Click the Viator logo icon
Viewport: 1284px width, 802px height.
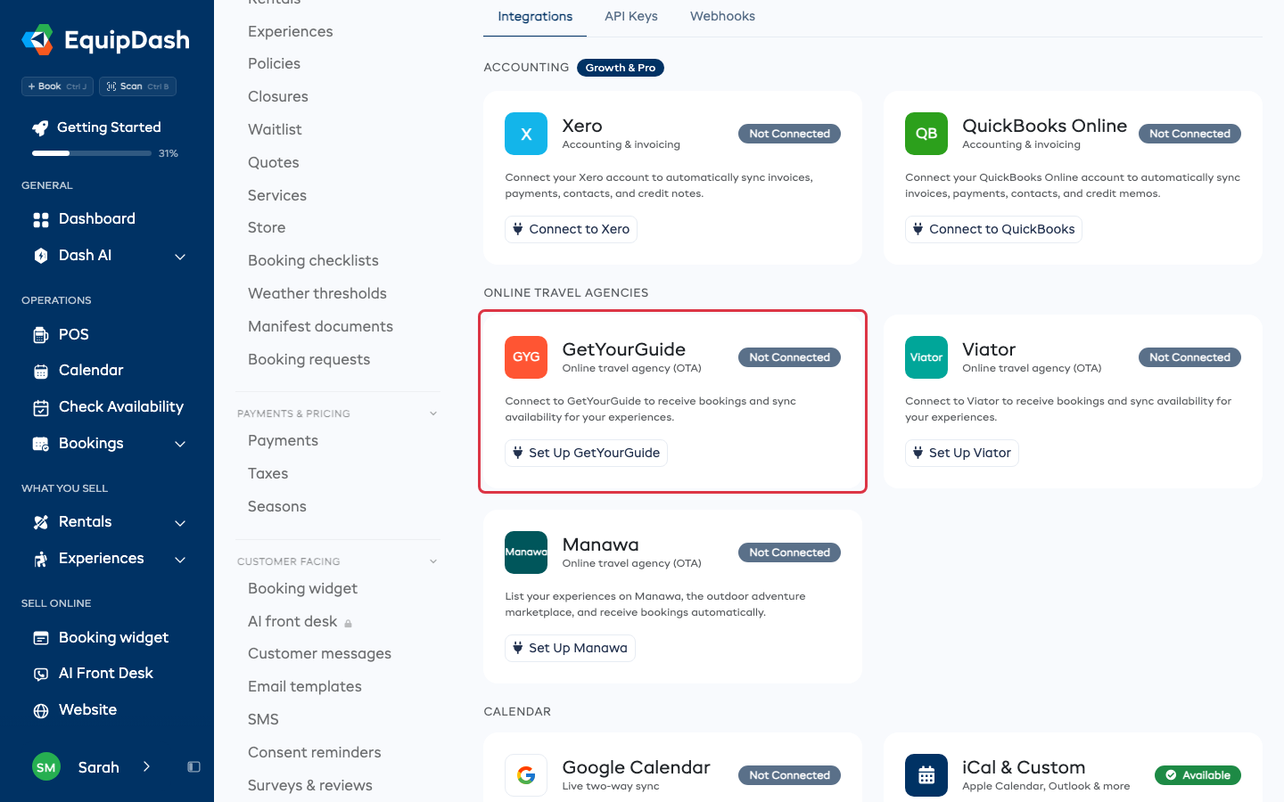[926, 357]
